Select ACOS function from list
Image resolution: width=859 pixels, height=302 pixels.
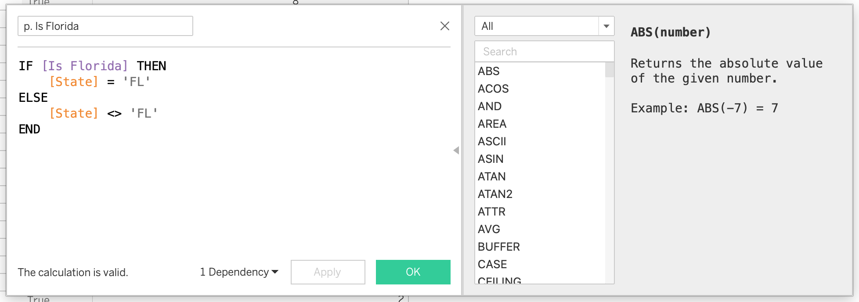[x=493, y=89]
